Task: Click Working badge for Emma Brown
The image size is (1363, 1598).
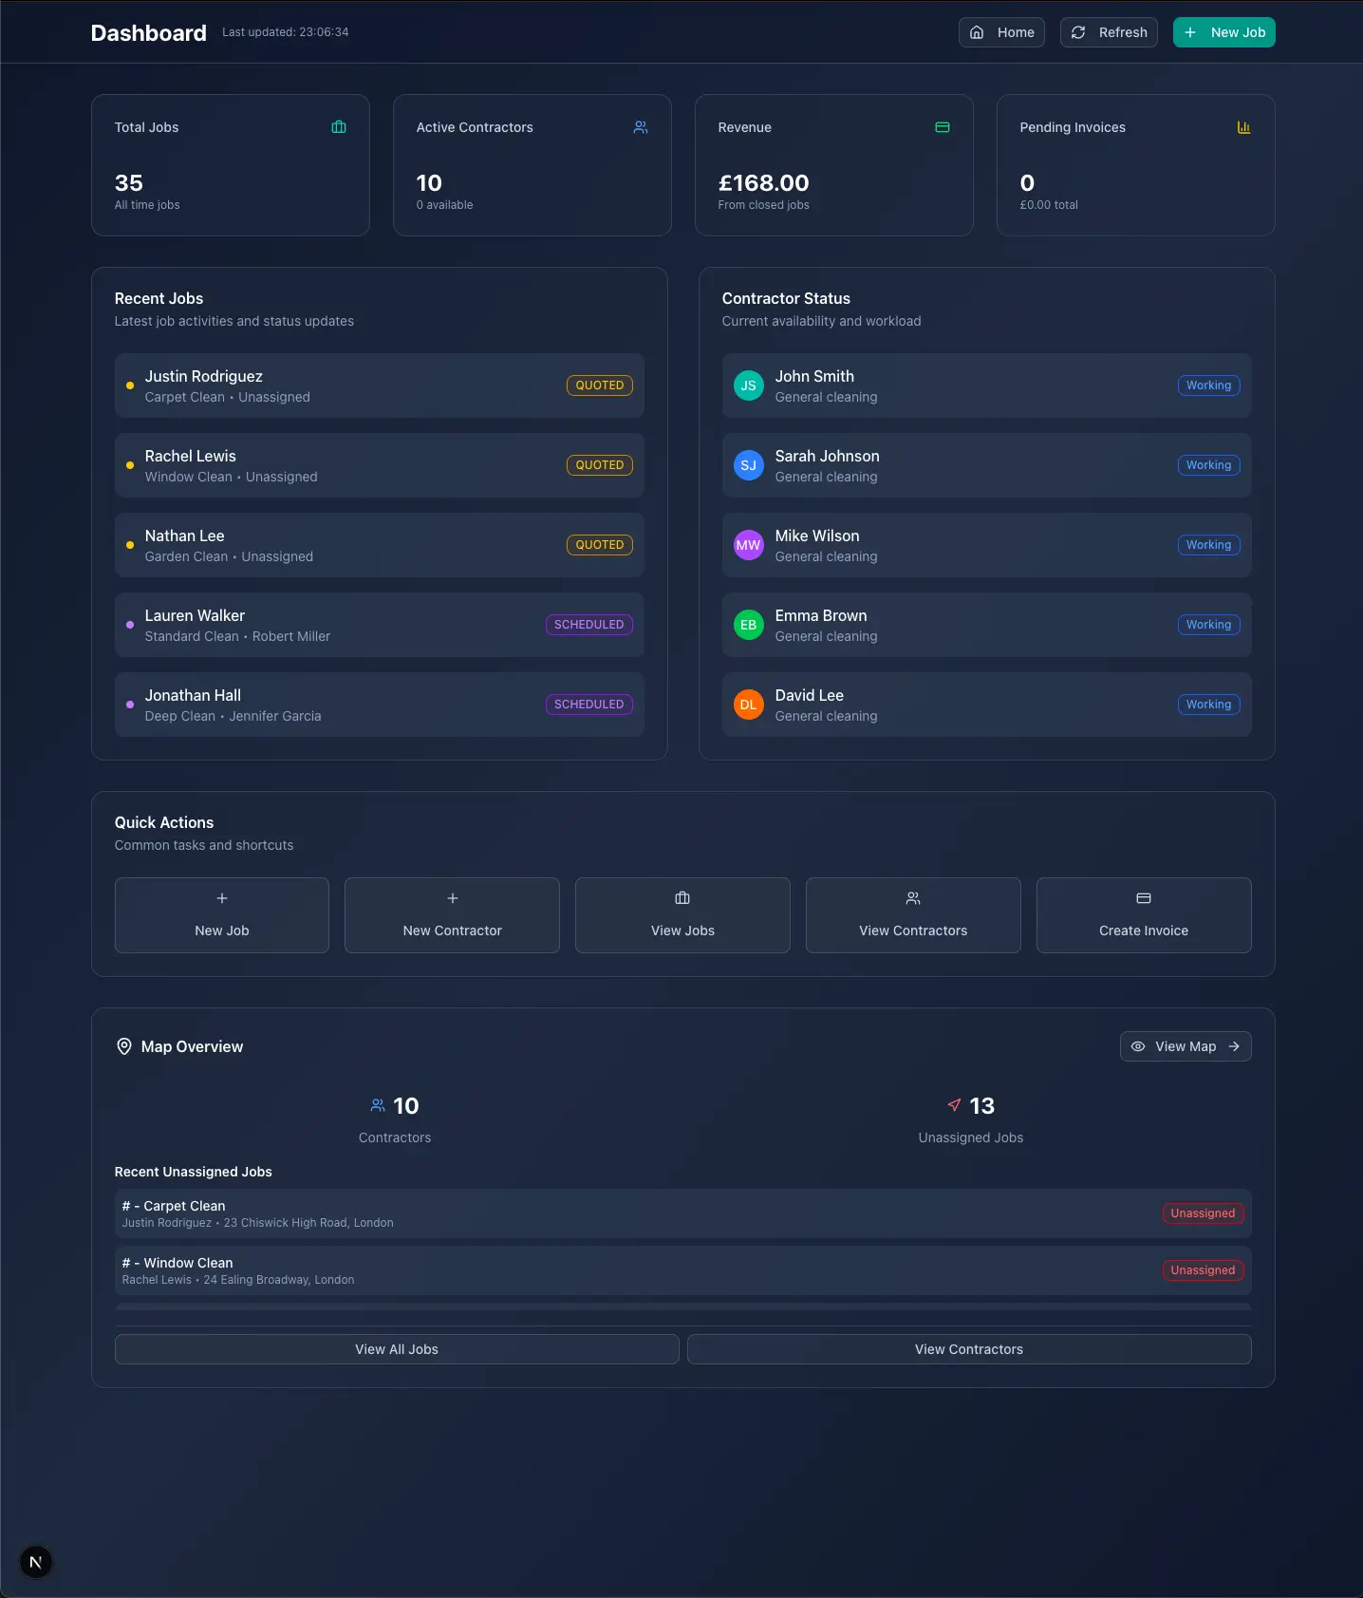Action: pyautogui.click(x=1208, y=625)
